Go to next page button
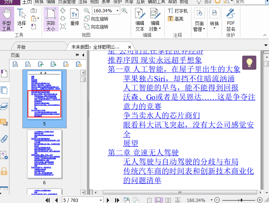The image size is (269, 203). click(x=108, y=200)
